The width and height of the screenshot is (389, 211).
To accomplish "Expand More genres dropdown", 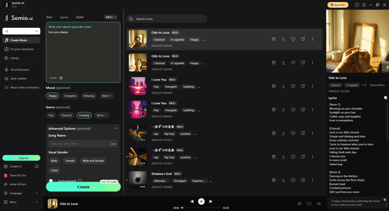I will (101, 115).
